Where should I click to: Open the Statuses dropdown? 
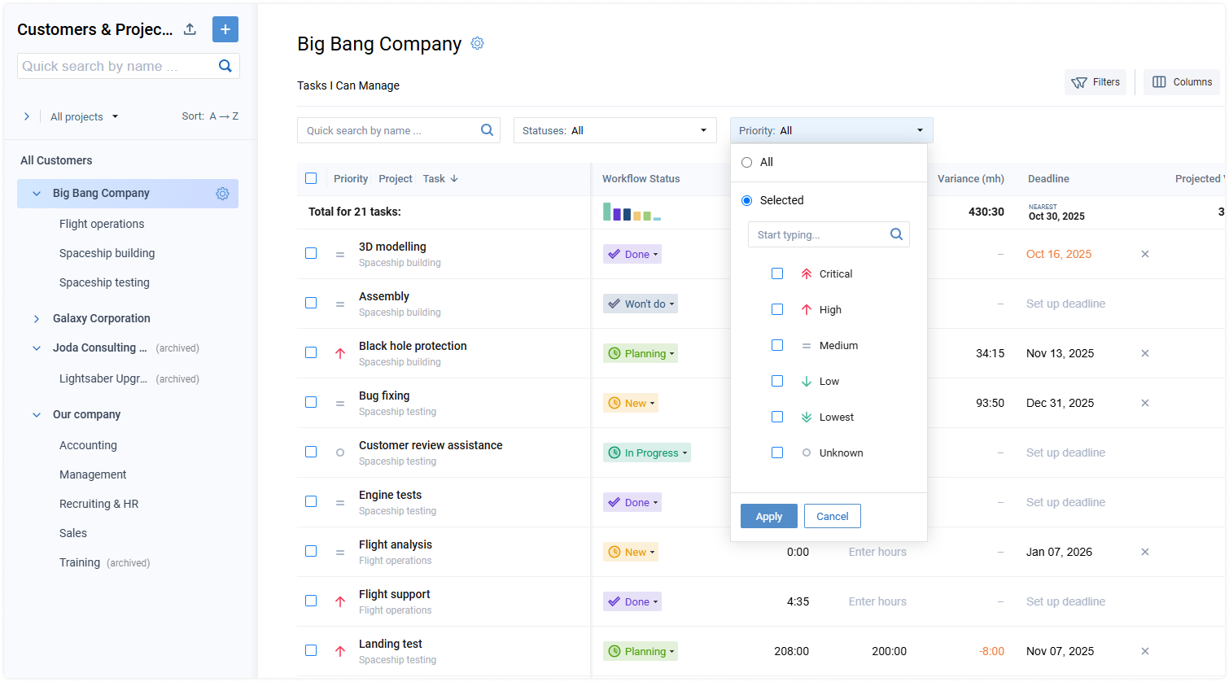pyautogui.click(x=614, y=130)
